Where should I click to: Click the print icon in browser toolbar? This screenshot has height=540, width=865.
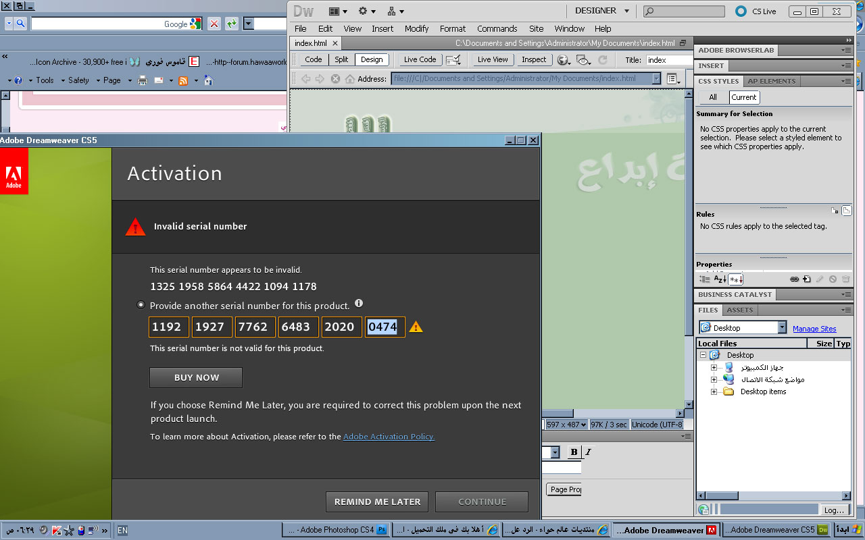[143, 80]
